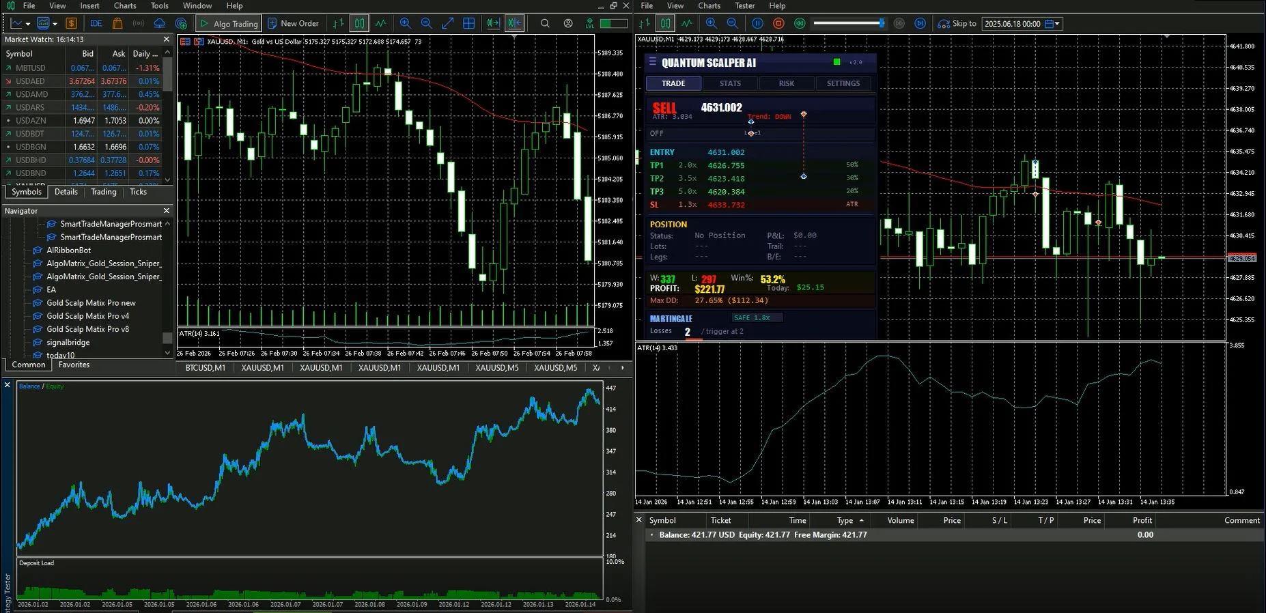Open the STATS tab in Quantum Scalper

[x=730, y=83]
